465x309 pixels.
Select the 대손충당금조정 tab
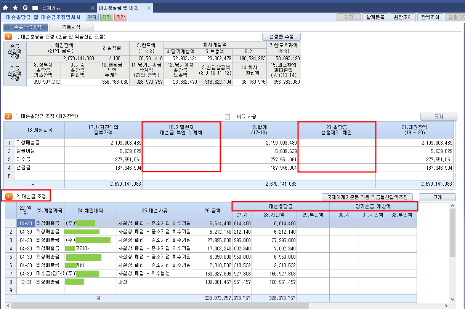(26, 27)
